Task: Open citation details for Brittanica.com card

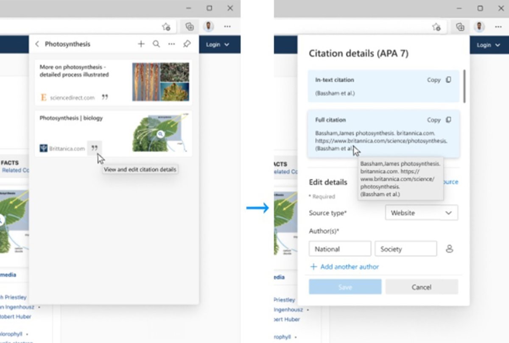Action: click(95, 148)
